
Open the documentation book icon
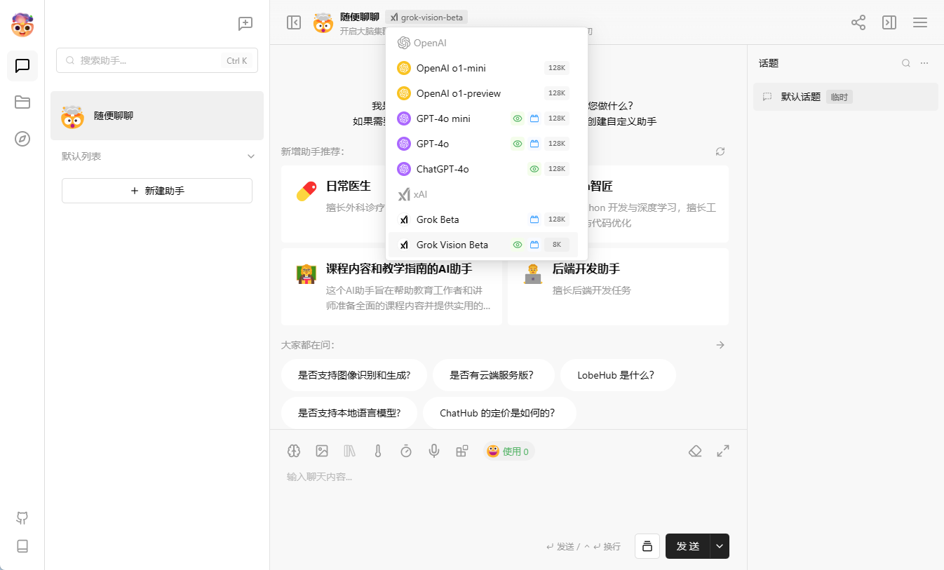click(x=22, y=546)
